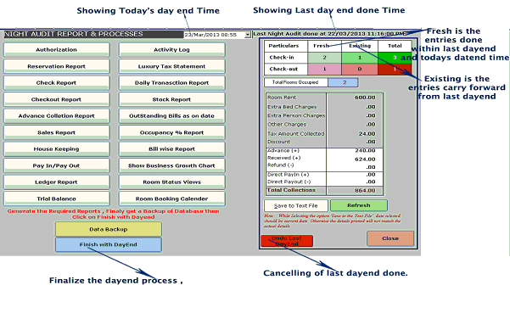Select the Existing check-out count cell
Screen dimensions: 510x313
click(360, 70)
